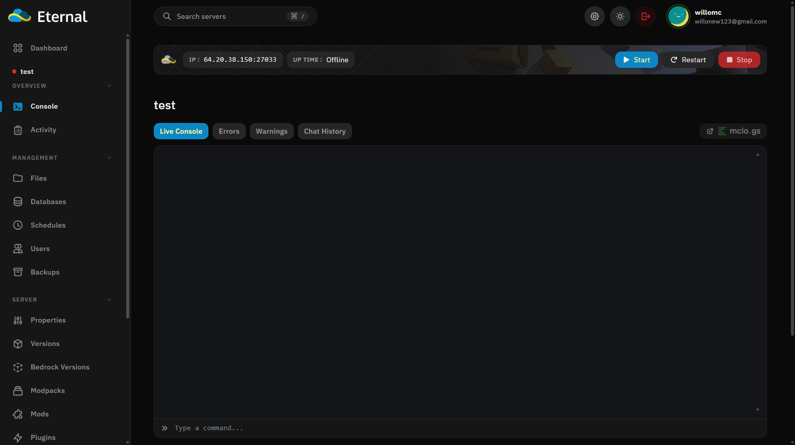Open Mods puzzle-piece icon
This screenshot has height=445, width=795.
(18, 414)
